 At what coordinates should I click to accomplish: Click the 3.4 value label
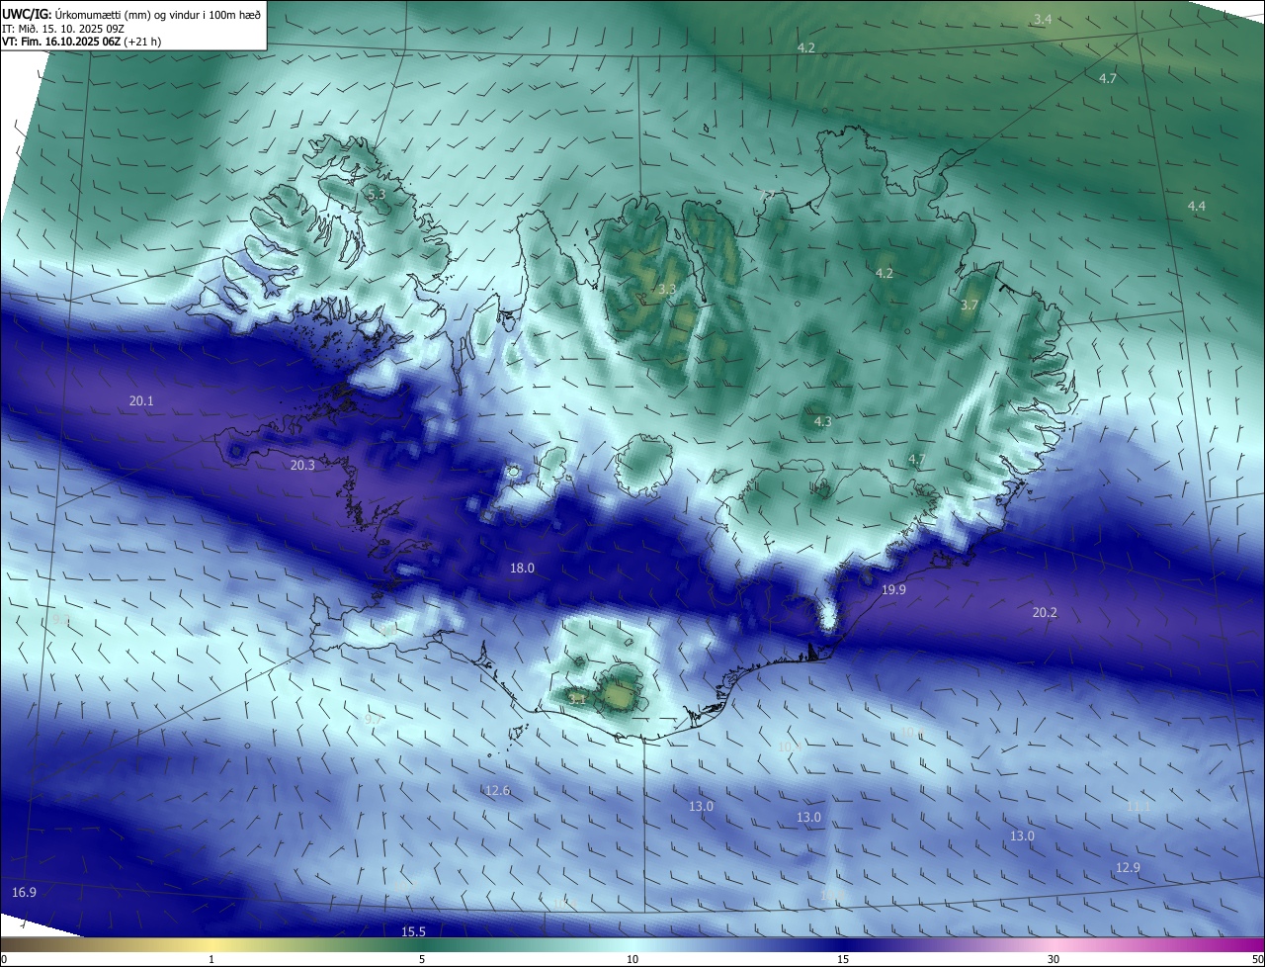(1043, 19)
